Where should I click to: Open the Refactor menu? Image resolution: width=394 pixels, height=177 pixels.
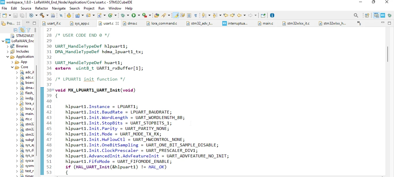pyautogui.click(x=42, y=8)
